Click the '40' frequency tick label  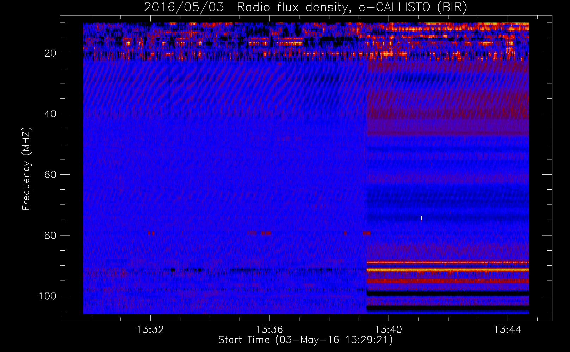point(50,114)
